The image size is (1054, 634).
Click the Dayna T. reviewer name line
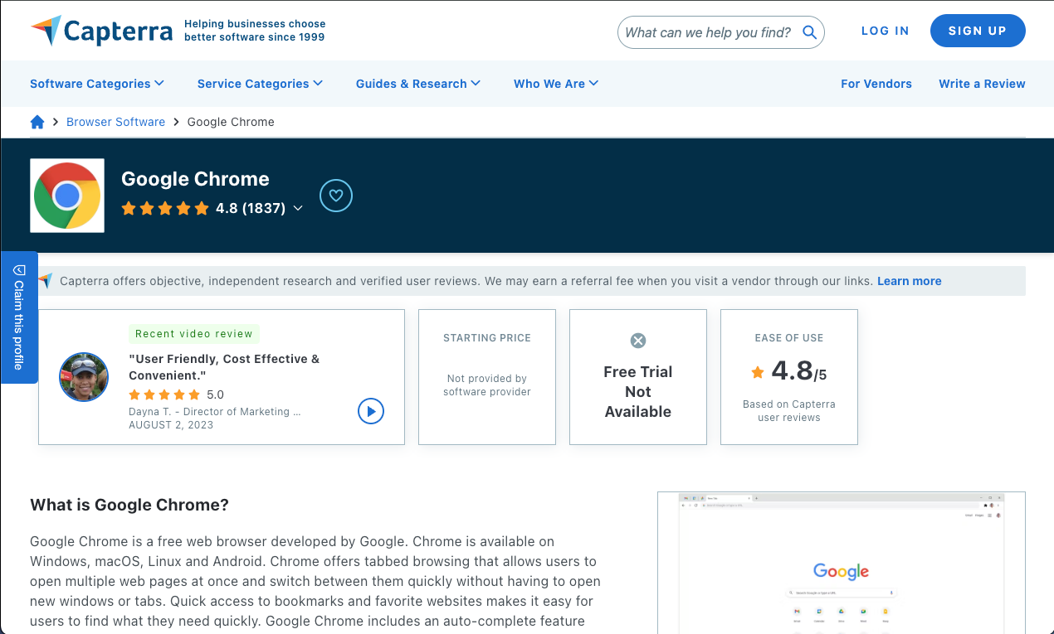pos(215,412)
